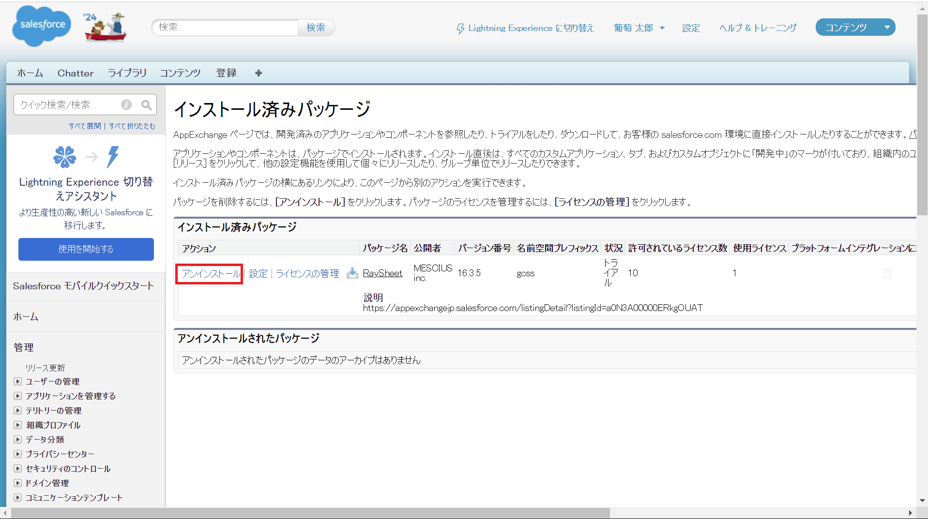Click the '24 seasonal mascot logo
This screenshot has width=928, height=519.
tap(105, 27)
